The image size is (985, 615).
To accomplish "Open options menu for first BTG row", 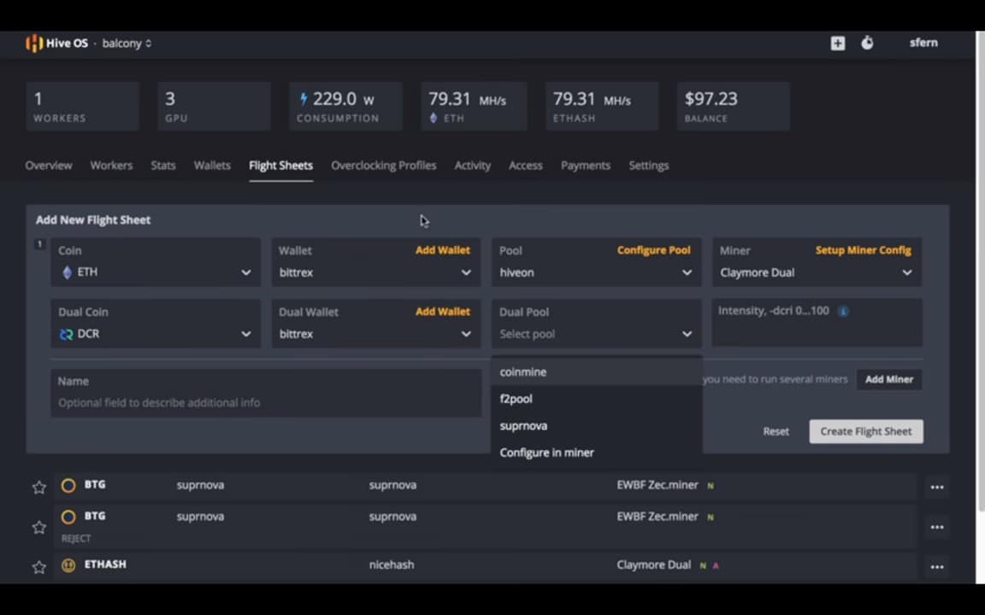I will click(936, 487).
